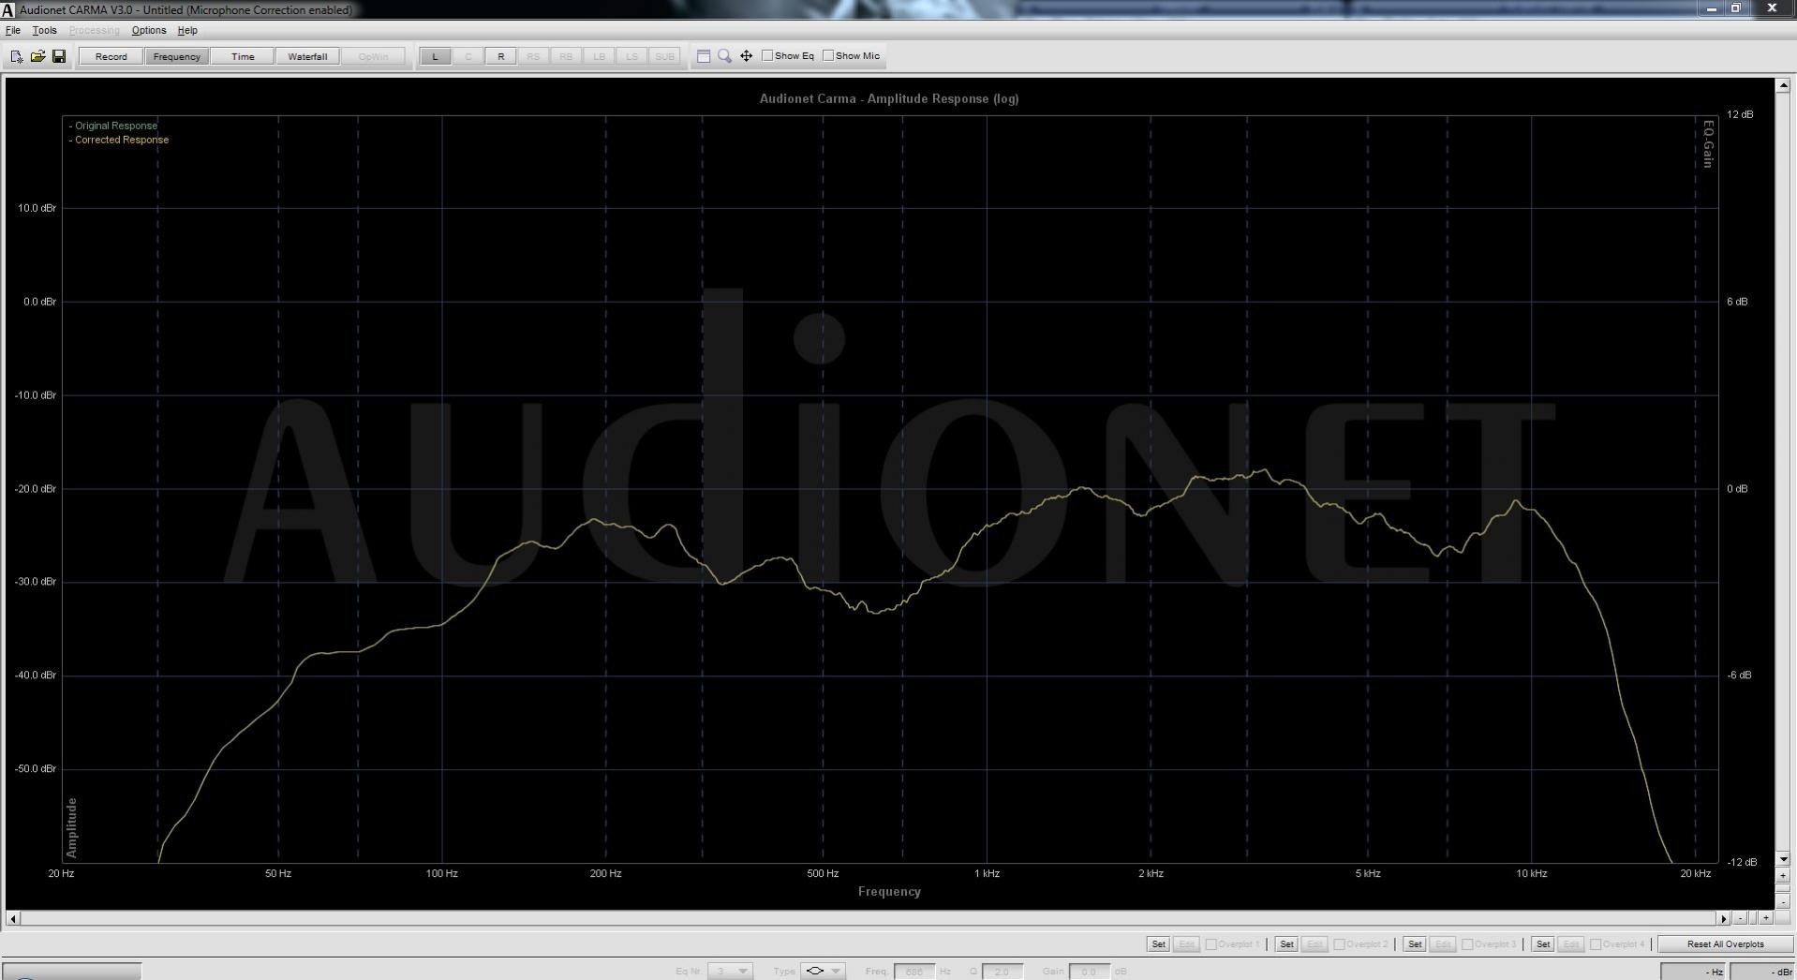Switch to the Time view
Screen dimensions: 1797x980
[243, 56]
